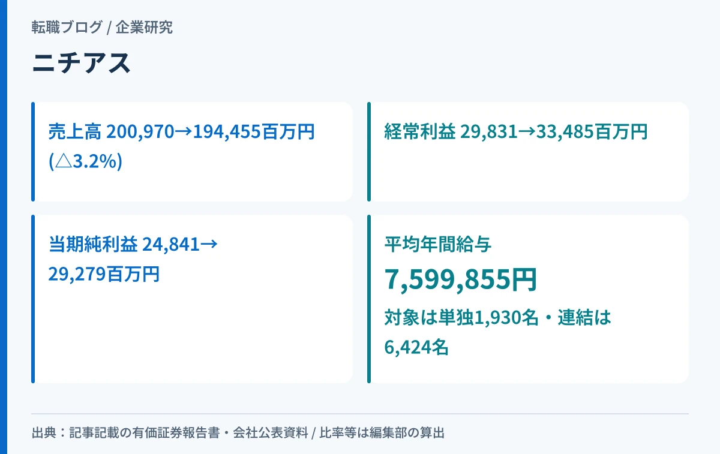Click the 当期純利益 24,841→ line

tap(133, 244)
